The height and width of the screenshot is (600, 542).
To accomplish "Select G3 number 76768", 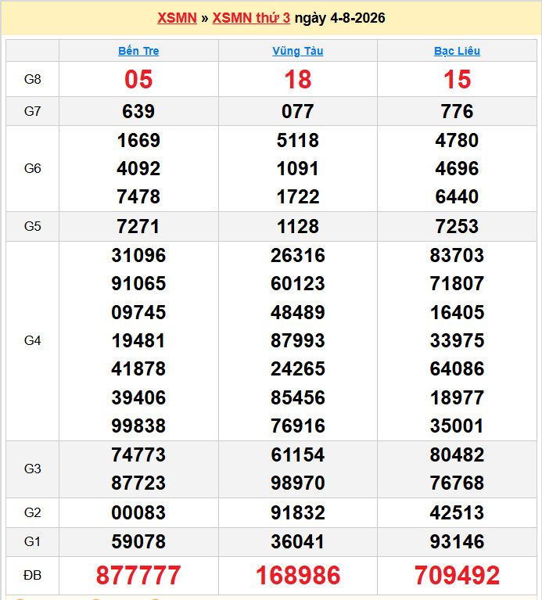I will (x=457, y=483).
